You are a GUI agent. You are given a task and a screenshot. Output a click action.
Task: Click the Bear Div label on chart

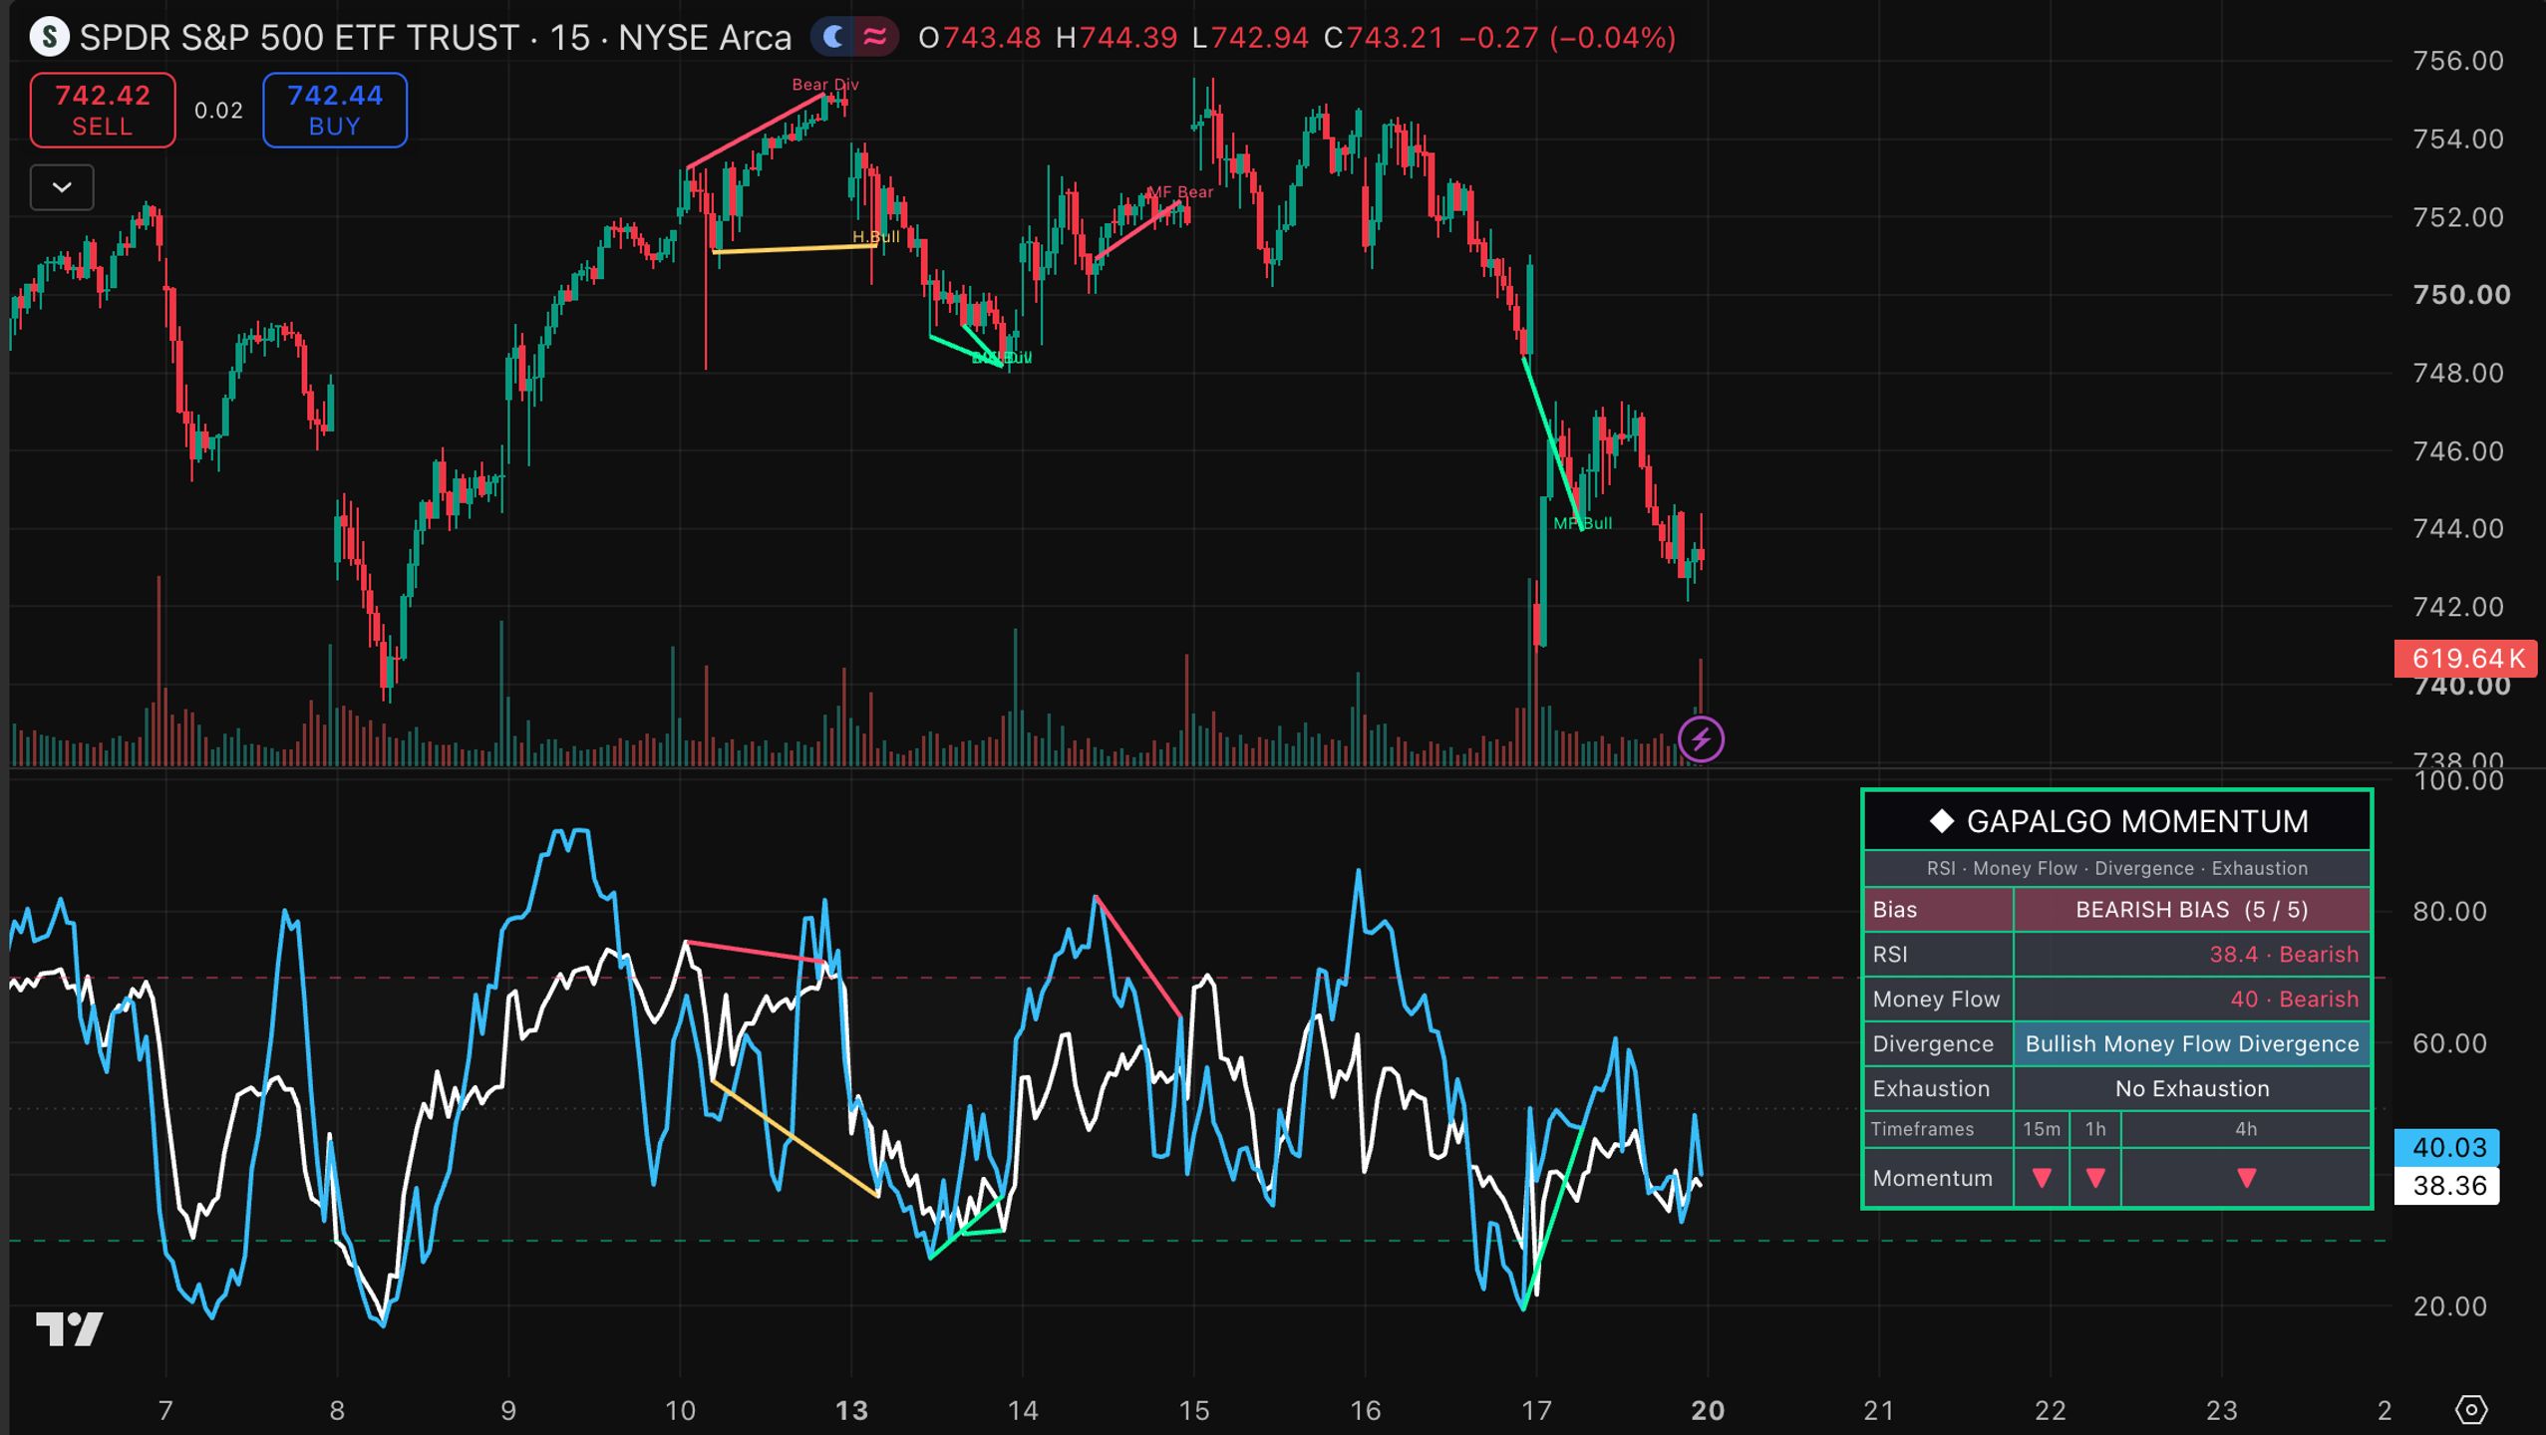pyautogui.click(x=825, y=85)
